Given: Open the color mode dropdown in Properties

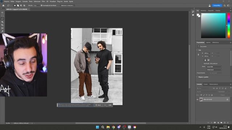Looking at the screenshot, I should click(x=214, y=67).
